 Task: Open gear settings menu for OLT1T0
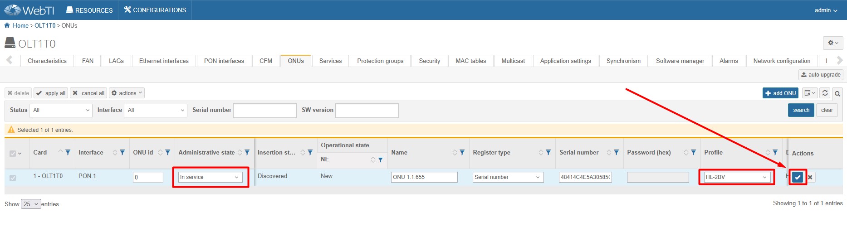pyautogui.click(x=832, y=43)
